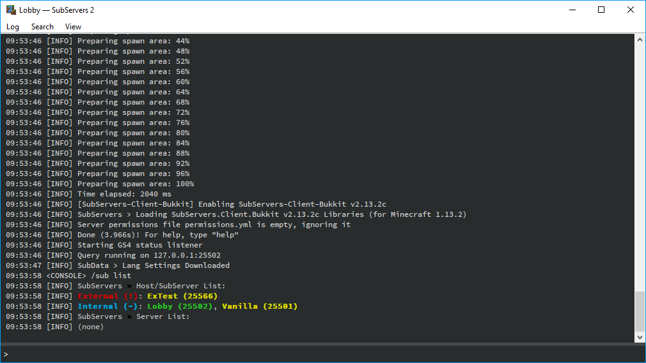This screenshot has height=363, width=646.
Task: Click the 'Done (3.966s)!' log line
Action: (x=122, y=235)
